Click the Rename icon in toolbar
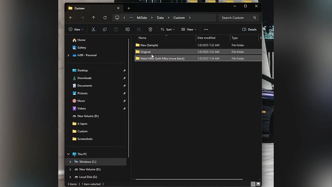 (x=128, y=29)
